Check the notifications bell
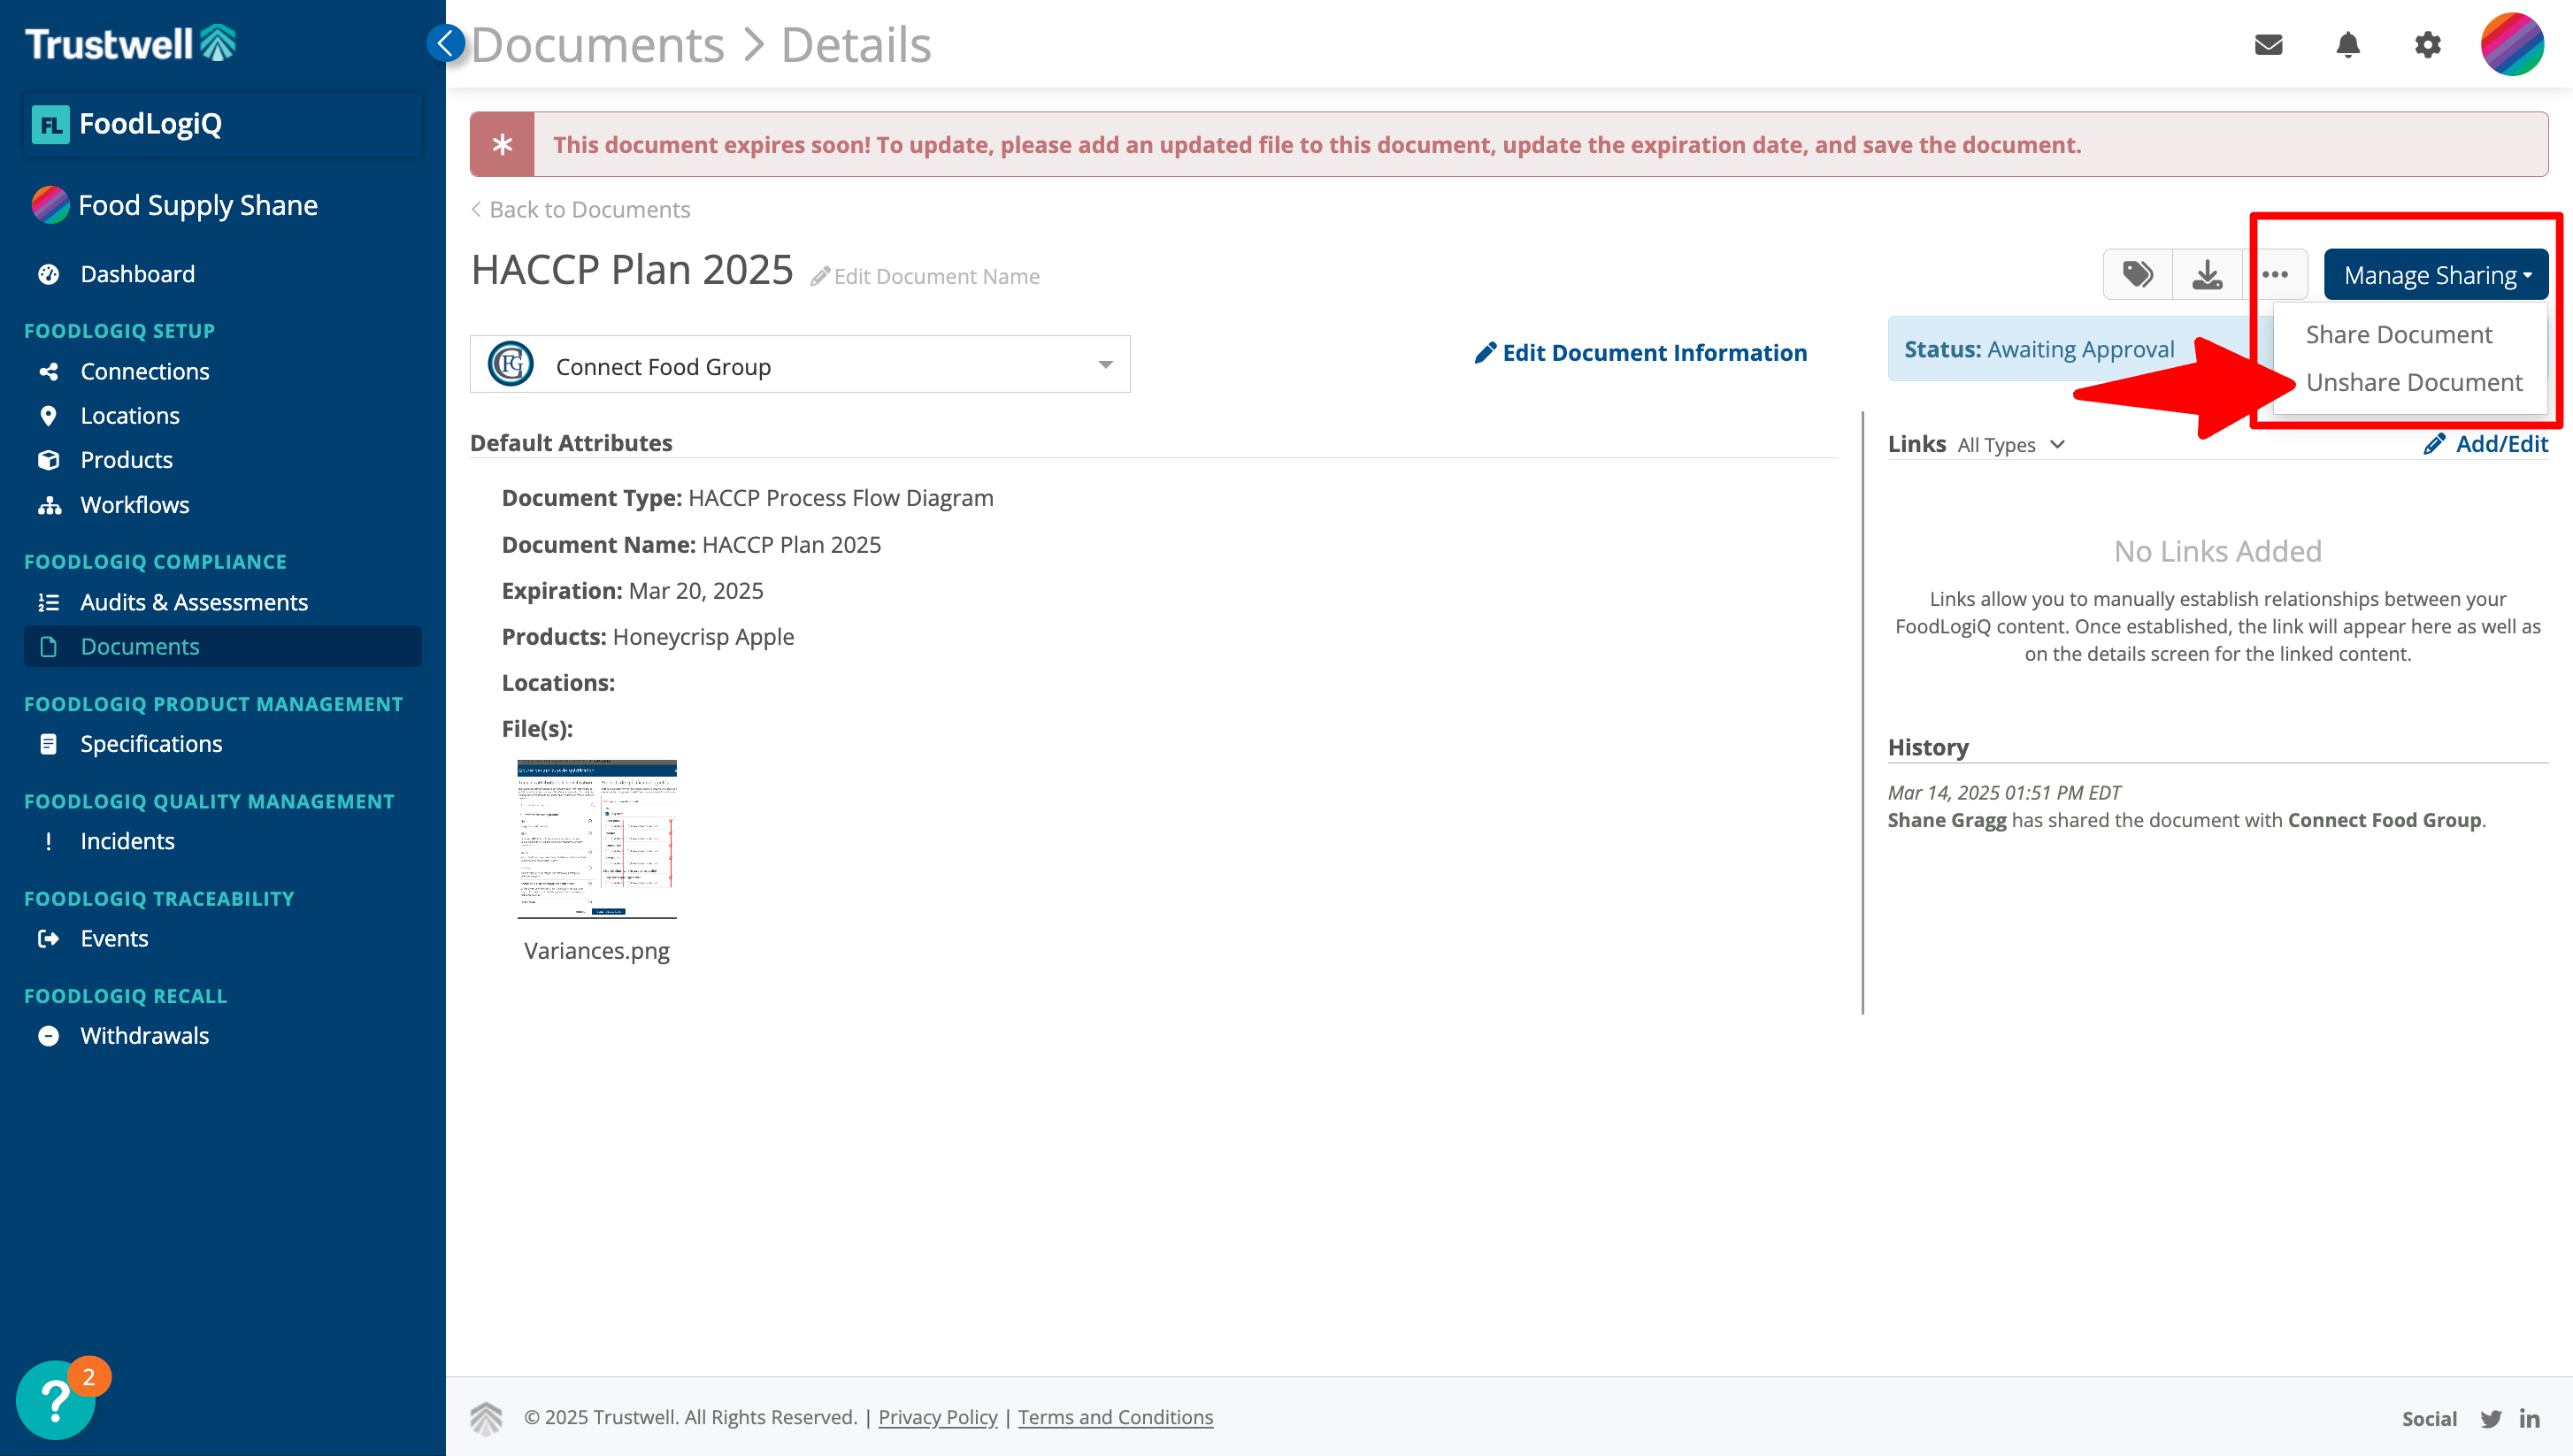Image resolution: width=2573 pixels, height=1456 pixels. pyautogui.click(x=2347, y=44)
